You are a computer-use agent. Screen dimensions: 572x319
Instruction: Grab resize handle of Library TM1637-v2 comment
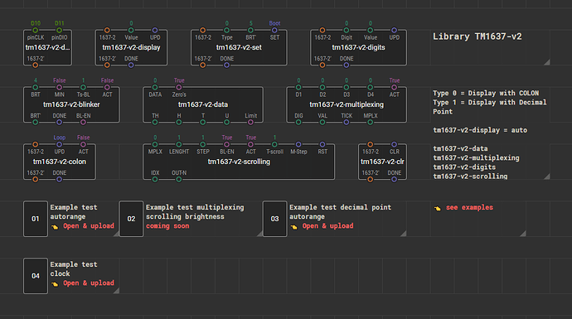547,62
